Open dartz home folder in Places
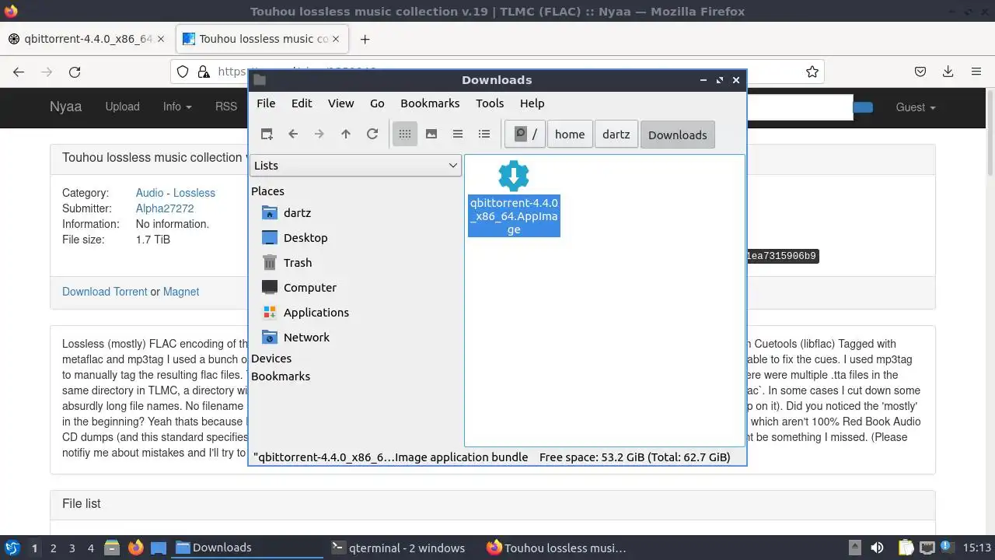Screen dimensions: 995x560 [x=297, y=212]
